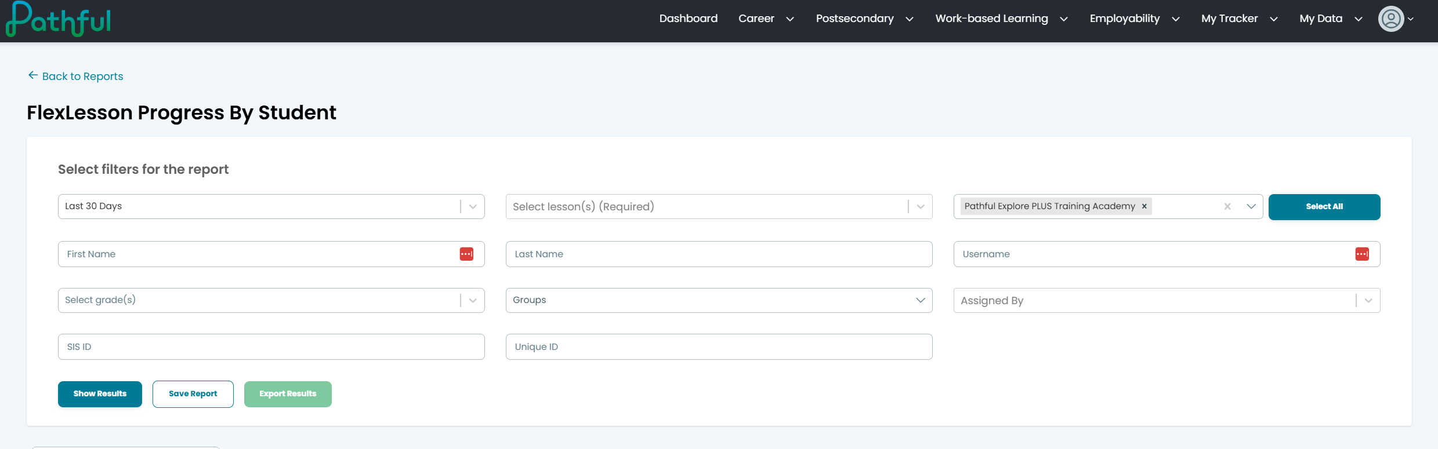Expand the My Data menu chevron

(1359, 19)
